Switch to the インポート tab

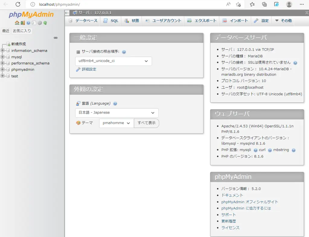point(235,21)
